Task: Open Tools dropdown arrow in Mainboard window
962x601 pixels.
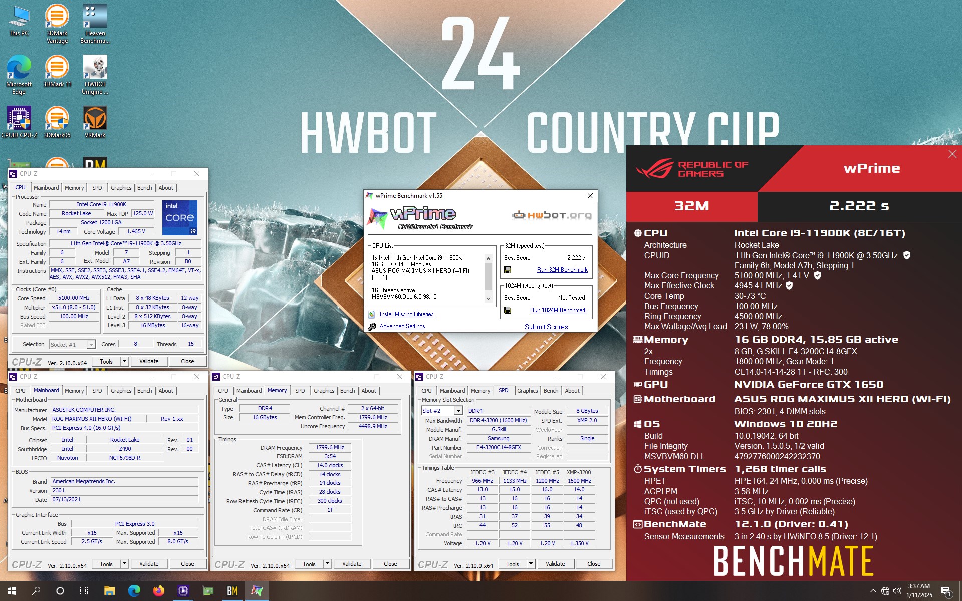Action: click(124, 564)
